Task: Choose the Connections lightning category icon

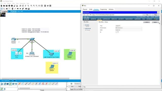Action: 10,84
